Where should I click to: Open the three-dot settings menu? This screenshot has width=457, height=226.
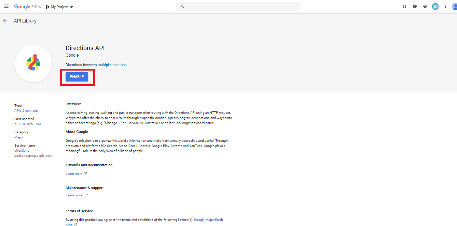pyautogui.click(x=445, y=6)
